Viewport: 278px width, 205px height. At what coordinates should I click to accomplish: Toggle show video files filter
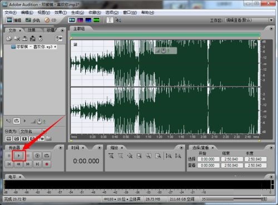pyautogui.click(x=24, y=138)
